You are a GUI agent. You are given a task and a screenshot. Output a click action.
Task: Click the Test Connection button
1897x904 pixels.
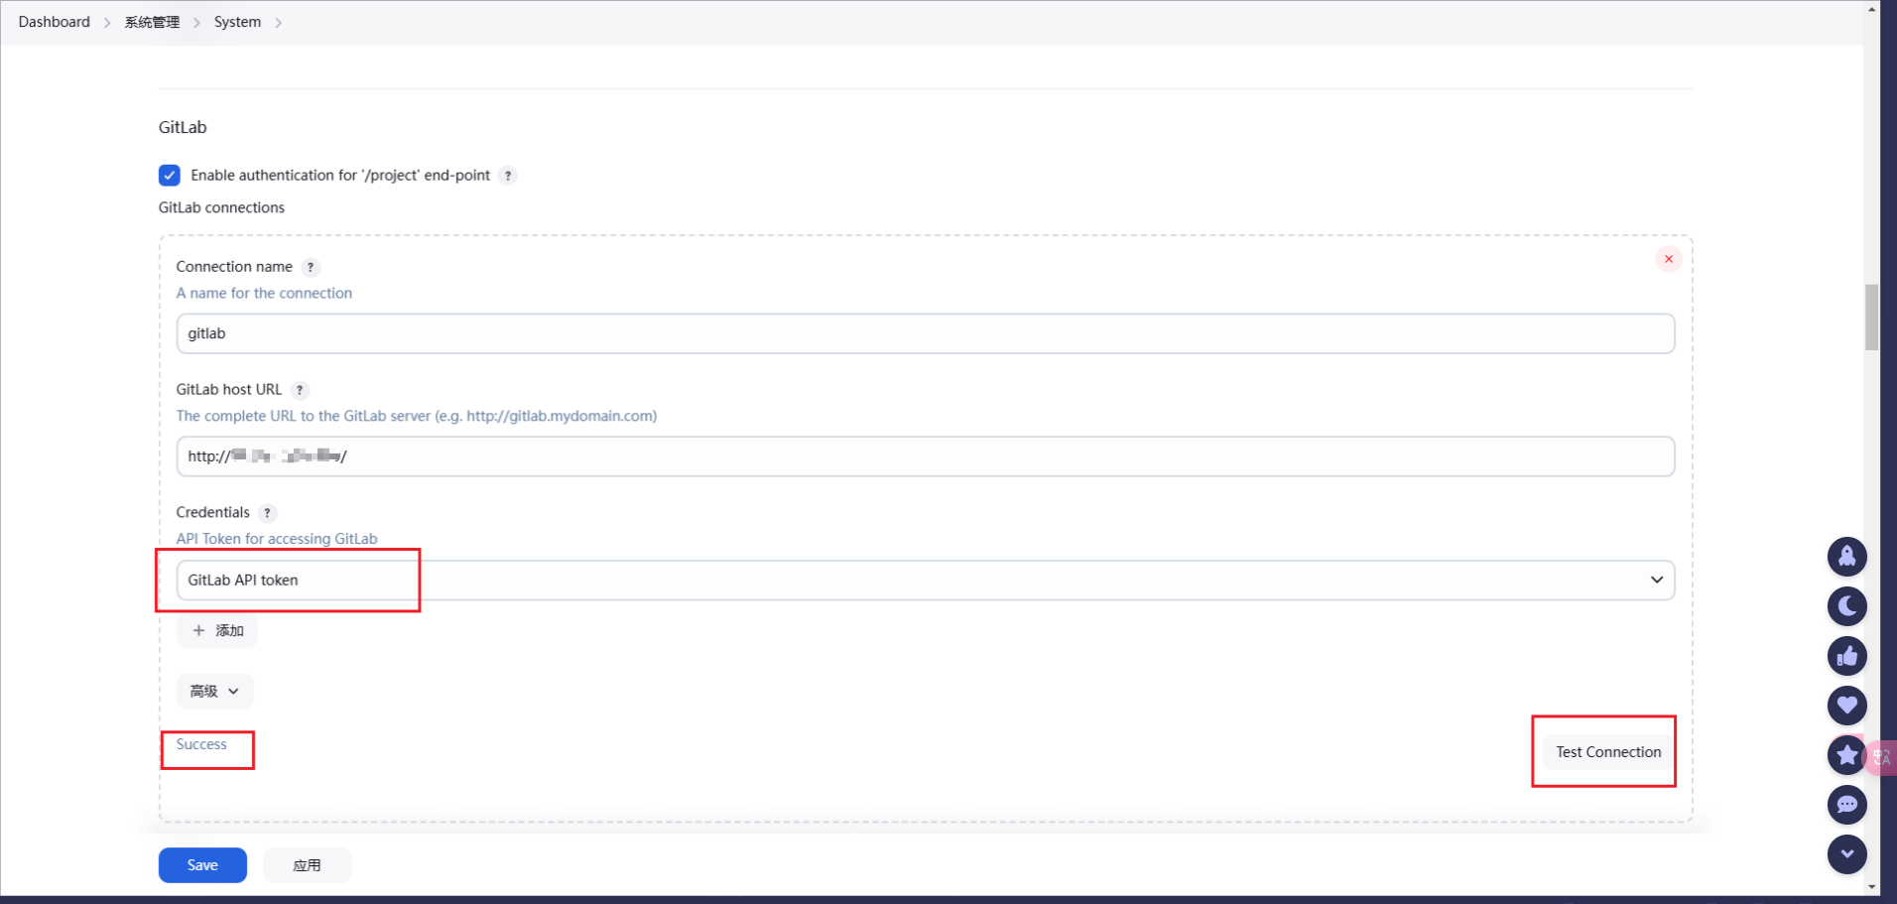pos(1608,752)
